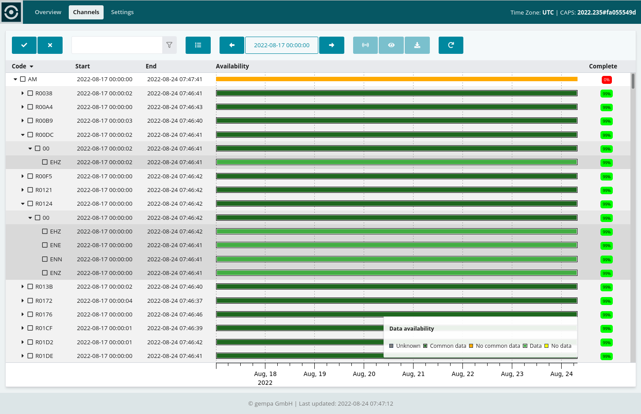The height and width of the screenshot is (414, 641).
Task: Click the deselect all X button
Action: point(50,45)
